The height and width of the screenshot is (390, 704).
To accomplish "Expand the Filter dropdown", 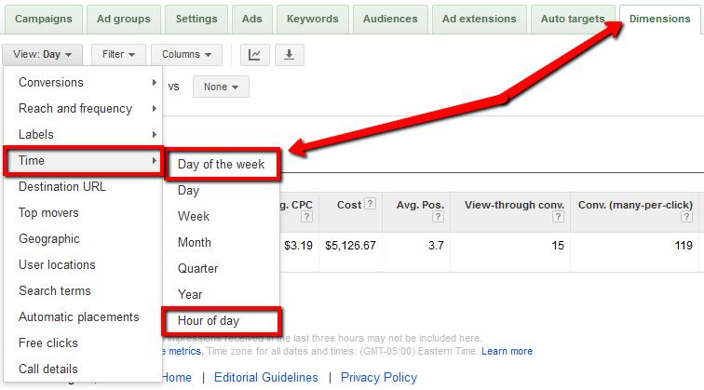I will click(119, 55).
